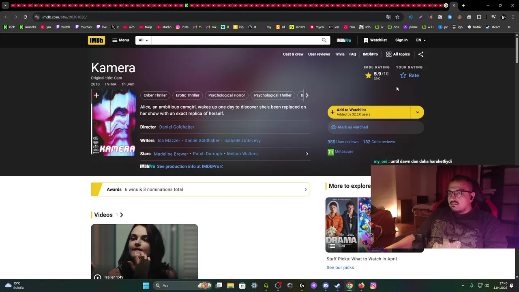Open the 'prime' bookmark
The height and width of the screenshot is (292, 519).
[410, 27]
